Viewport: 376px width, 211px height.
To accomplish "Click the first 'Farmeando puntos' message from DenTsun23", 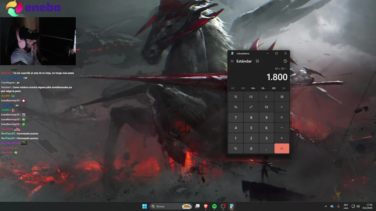I will [27, 134].
